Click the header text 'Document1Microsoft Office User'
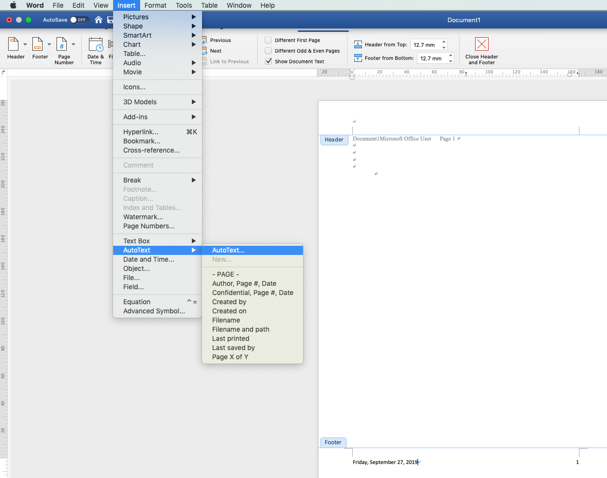 tap(392, 139)
